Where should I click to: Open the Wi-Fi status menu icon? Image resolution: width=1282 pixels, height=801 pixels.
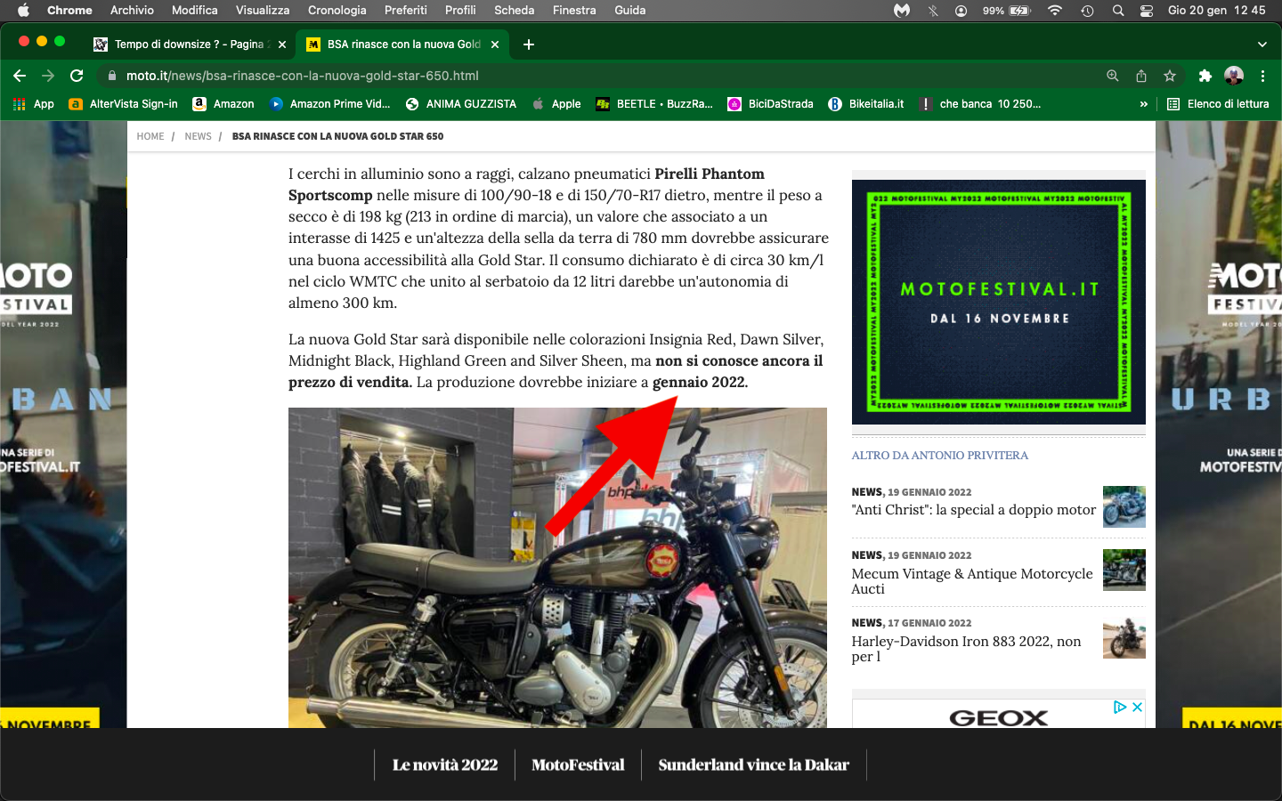point(1055,11)
